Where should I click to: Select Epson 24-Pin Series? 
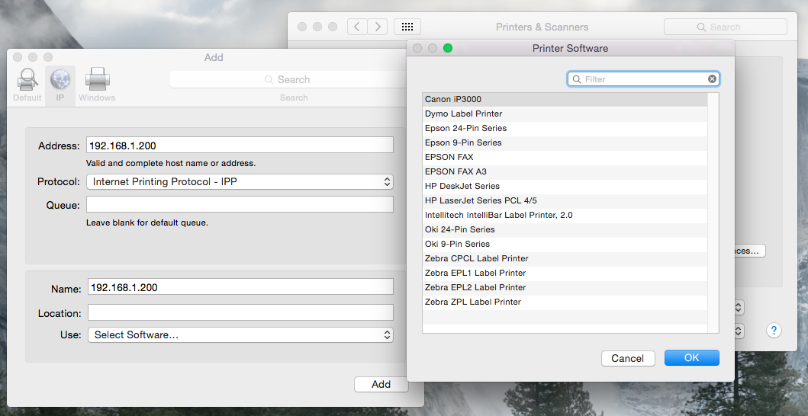pos(565,128)
